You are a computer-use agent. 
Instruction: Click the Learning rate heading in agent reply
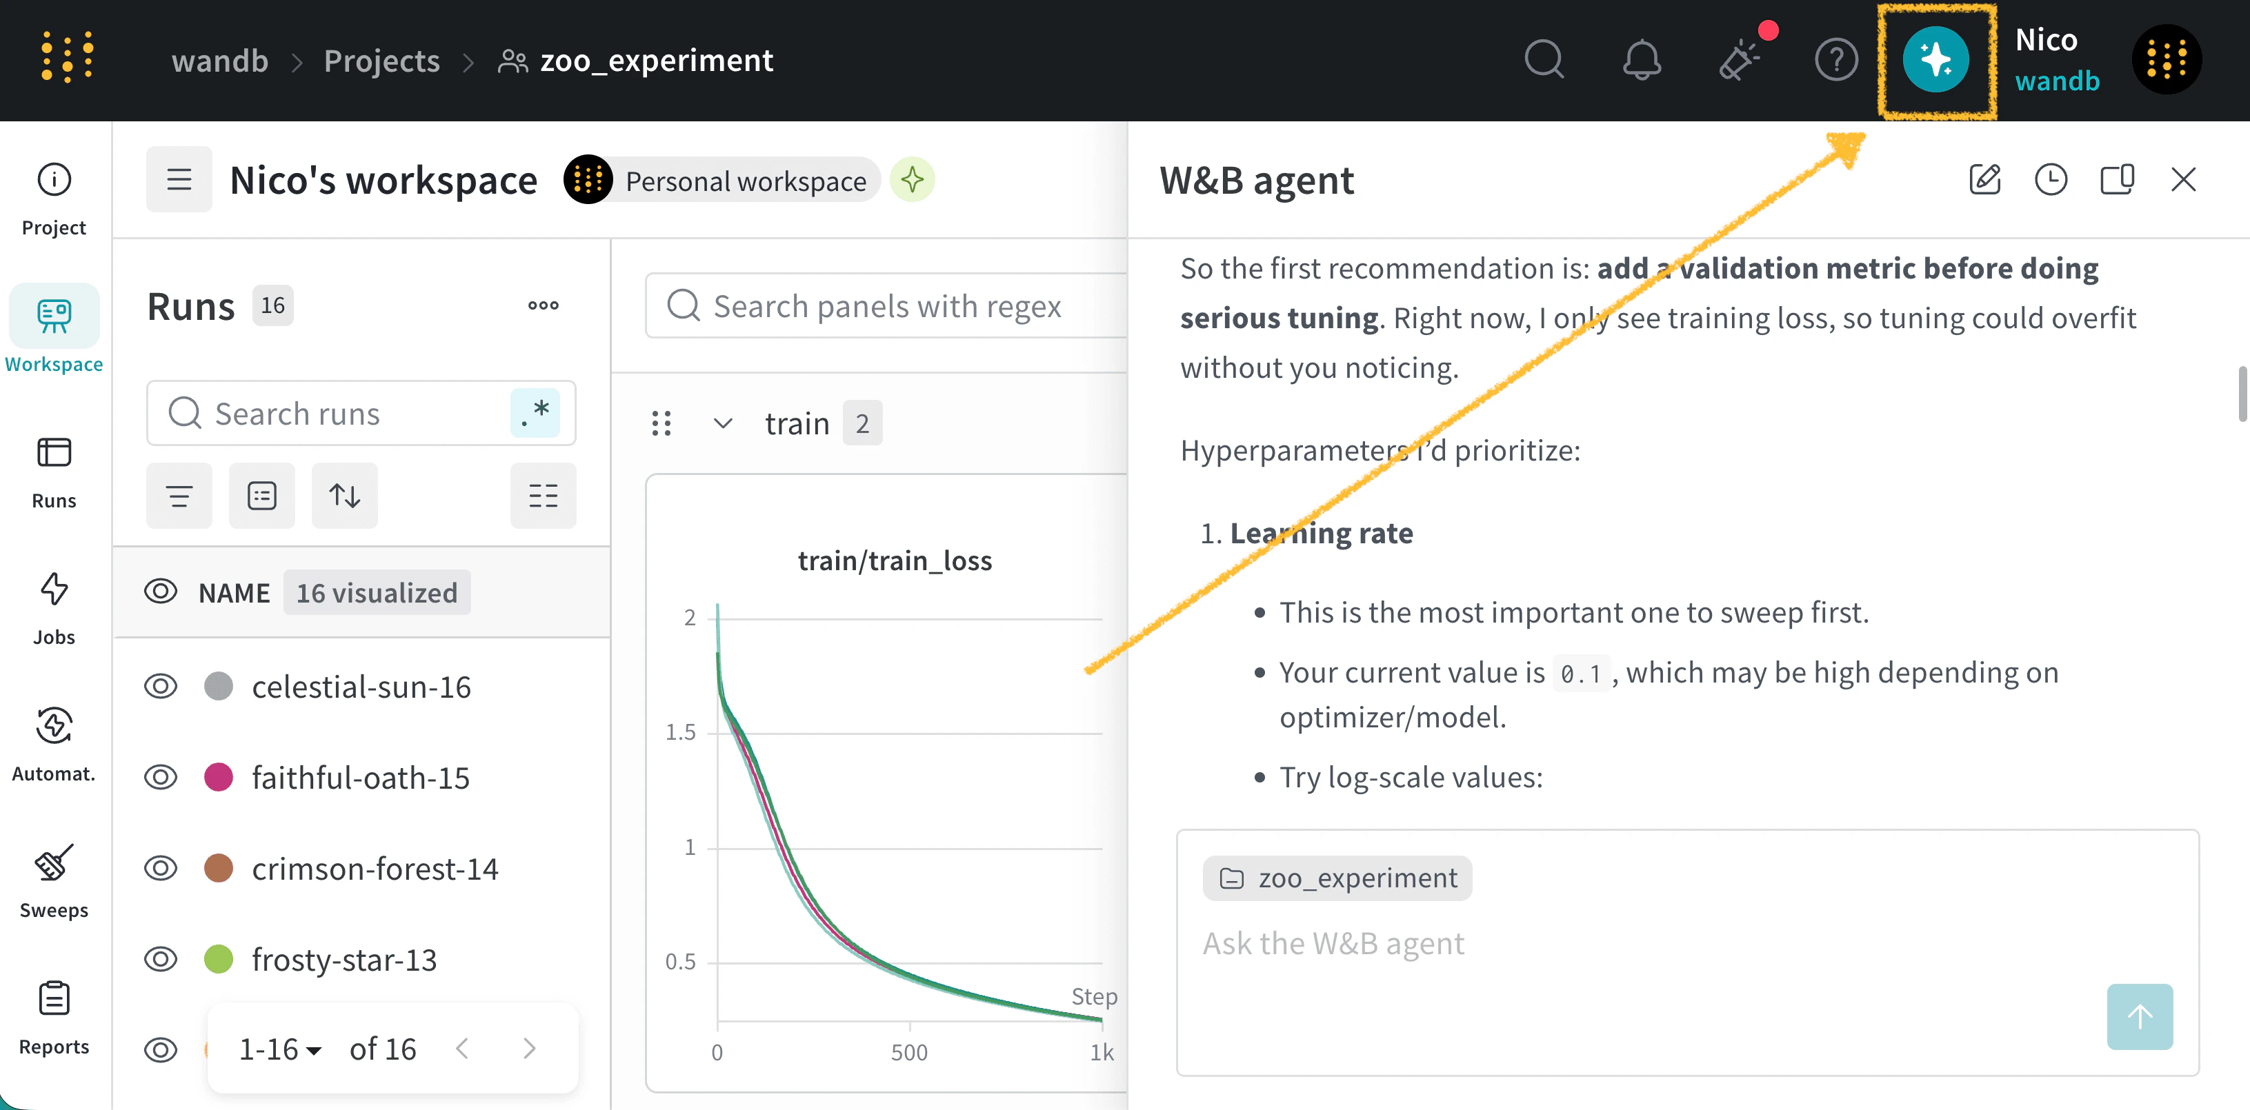pos(1322,533)
